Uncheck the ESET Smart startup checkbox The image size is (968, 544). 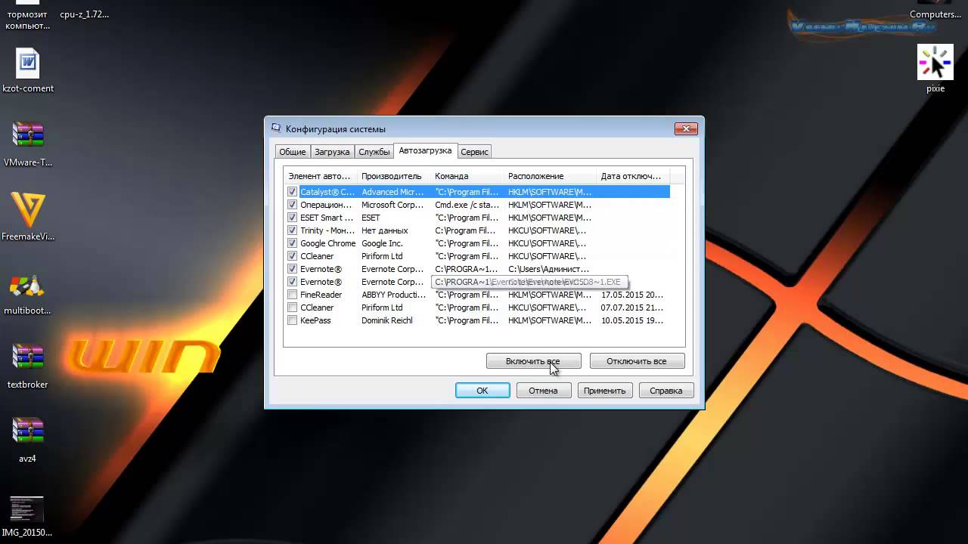tap(292, 218)
